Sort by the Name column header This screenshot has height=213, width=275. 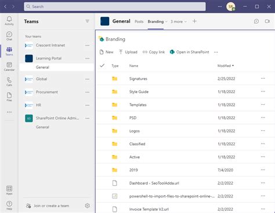pyautogui.click(x=133, y=66)
